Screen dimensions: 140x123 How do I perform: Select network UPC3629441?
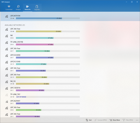pos(15,101)
